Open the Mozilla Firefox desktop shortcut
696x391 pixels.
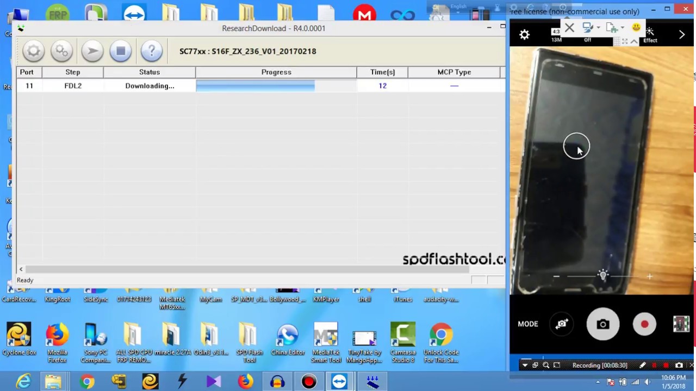[57, 343]
